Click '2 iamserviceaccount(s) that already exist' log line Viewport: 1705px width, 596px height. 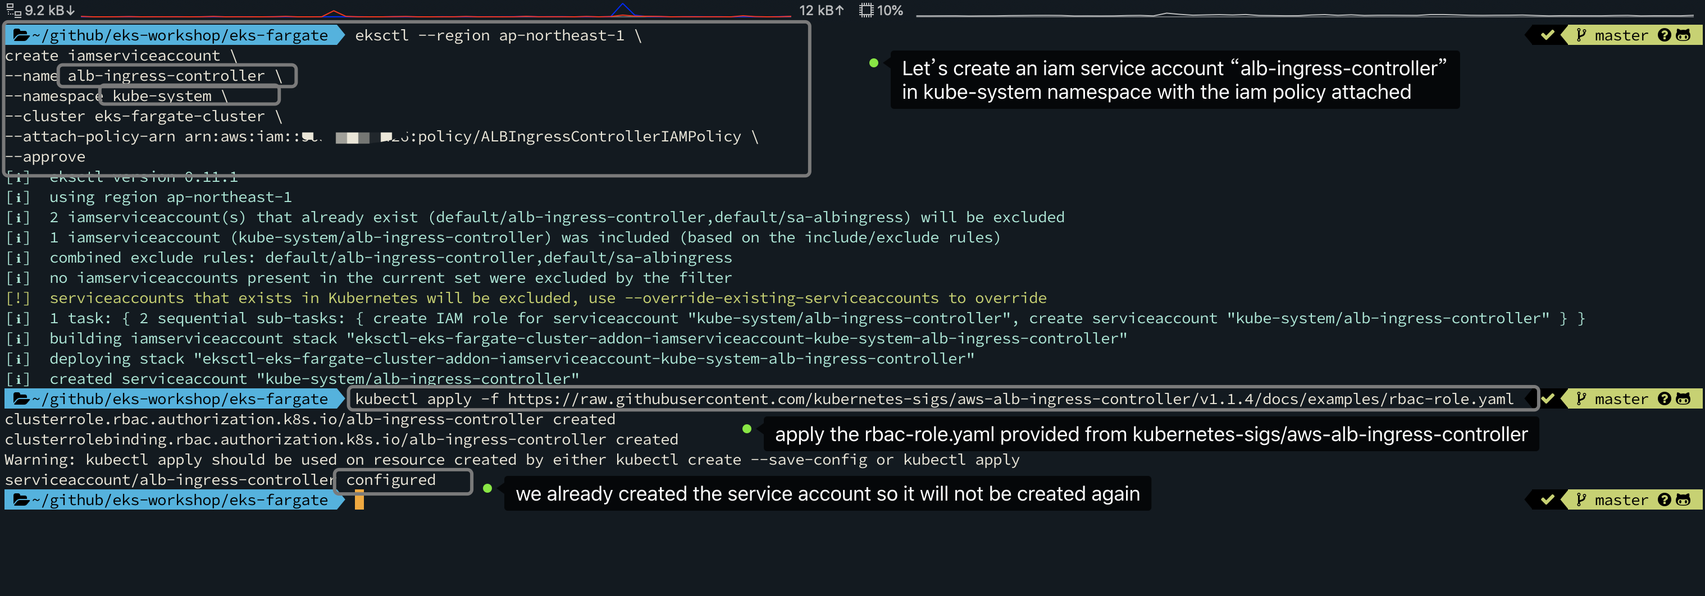pyautogui.click(x=535, y=218)
